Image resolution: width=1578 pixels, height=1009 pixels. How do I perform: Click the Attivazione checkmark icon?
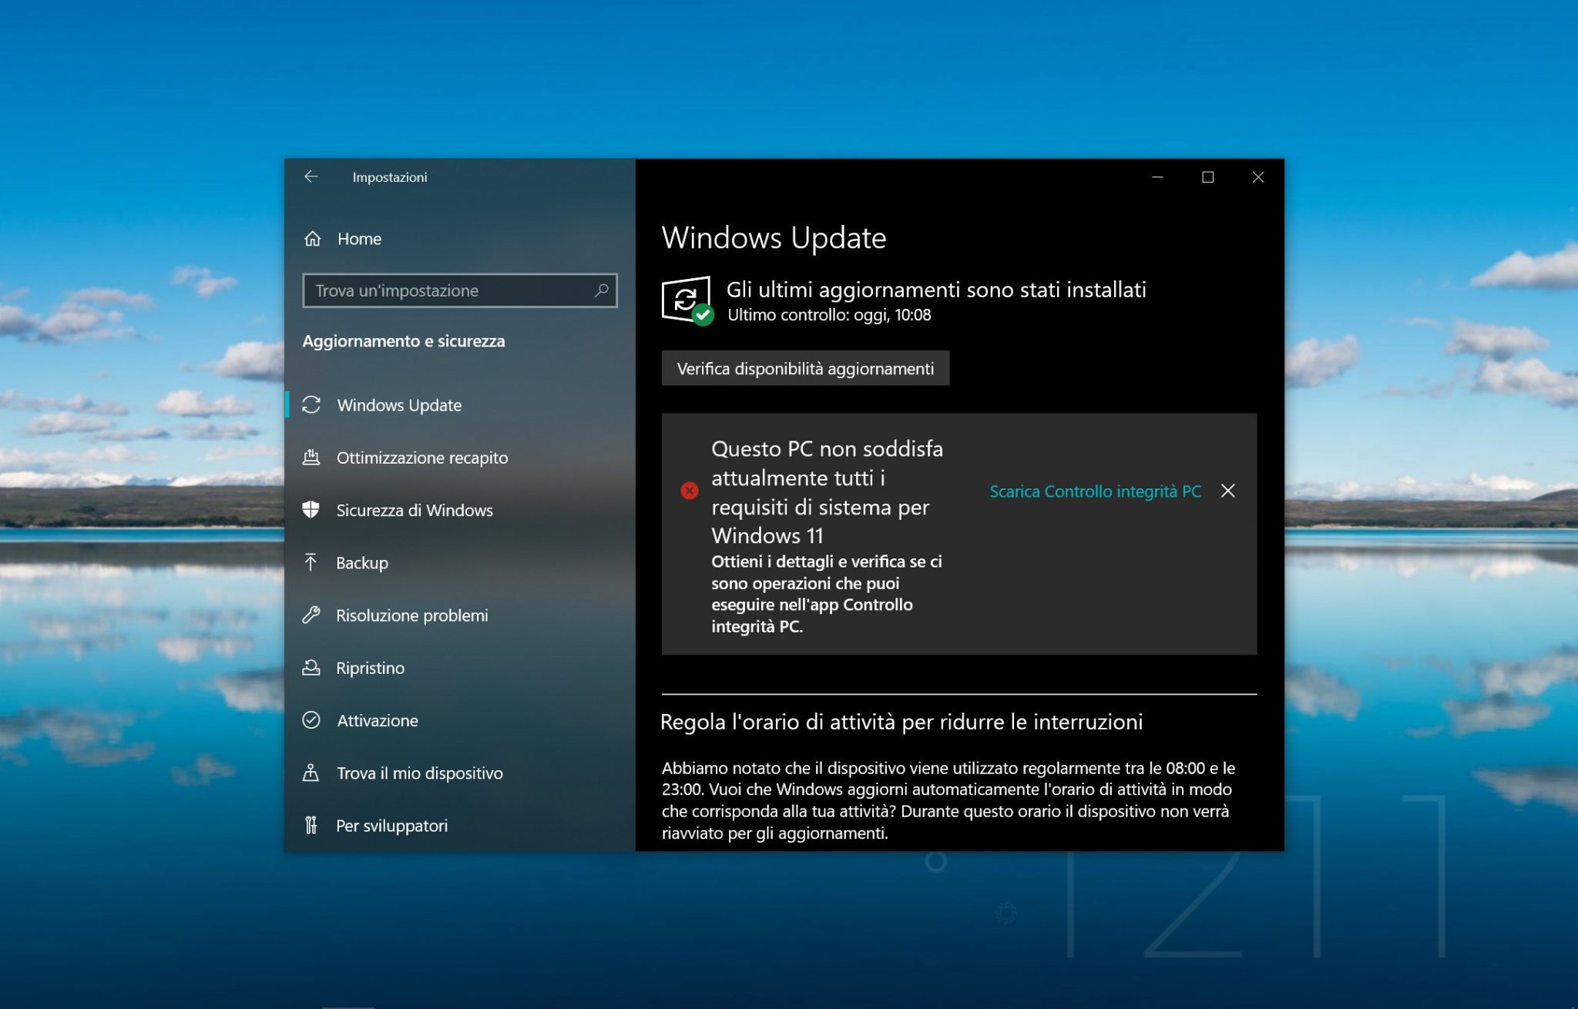(311, 720)
